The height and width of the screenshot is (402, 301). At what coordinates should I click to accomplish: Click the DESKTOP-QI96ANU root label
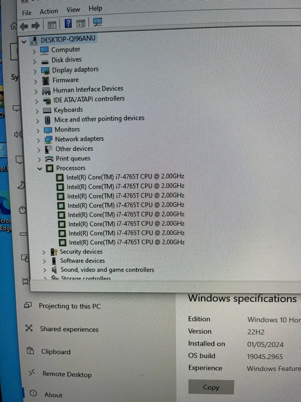(68, 39)
